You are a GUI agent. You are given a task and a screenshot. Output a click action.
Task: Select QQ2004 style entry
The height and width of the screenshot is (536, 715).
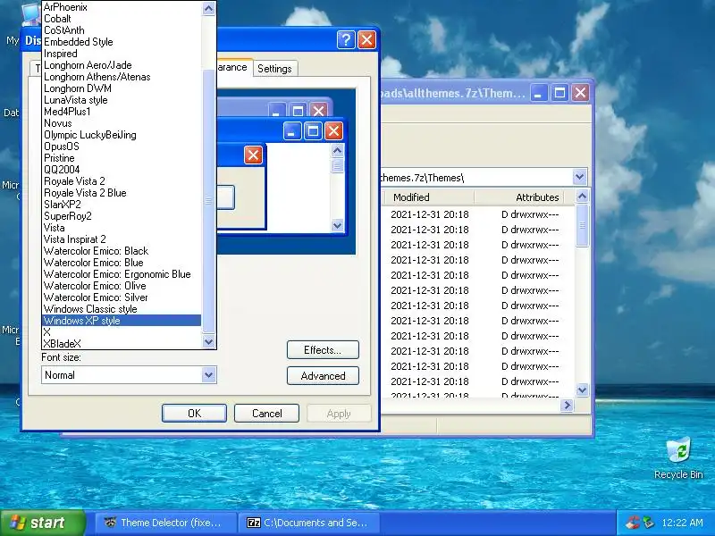pos(122,170)
